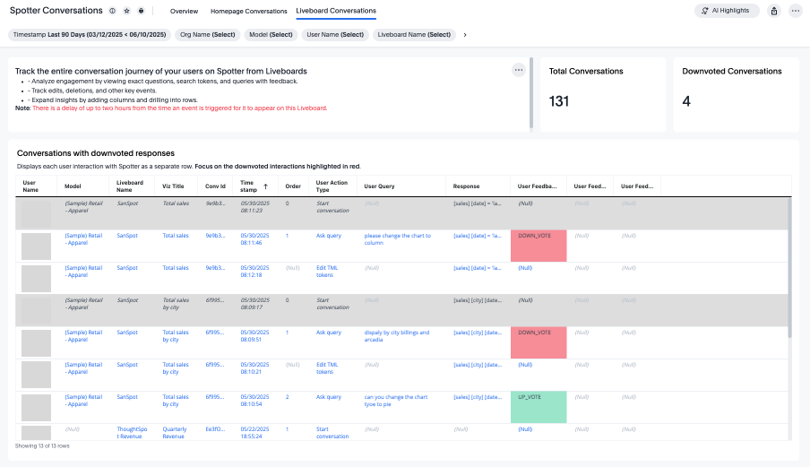The image size is (810, 467).
Task: Open AI Highlights
Action: coord(727,11)
